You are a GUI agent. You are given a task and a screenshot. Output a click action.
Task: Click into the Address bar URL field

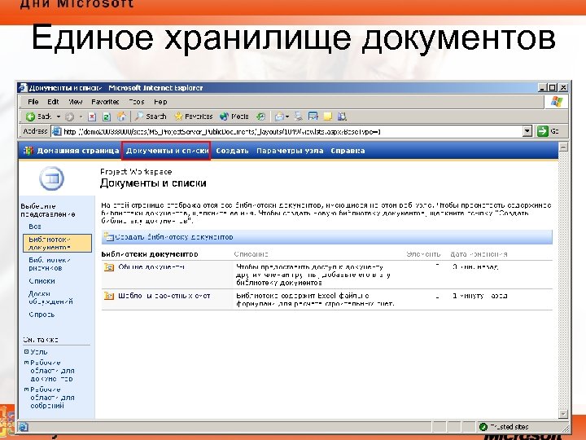tap(291, 132)
